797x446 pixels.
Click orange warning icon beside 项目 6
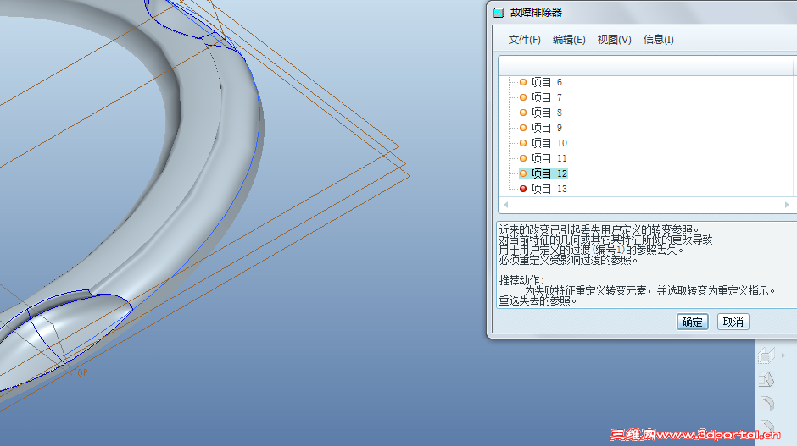pyautogui.click(x=523, y=82)
